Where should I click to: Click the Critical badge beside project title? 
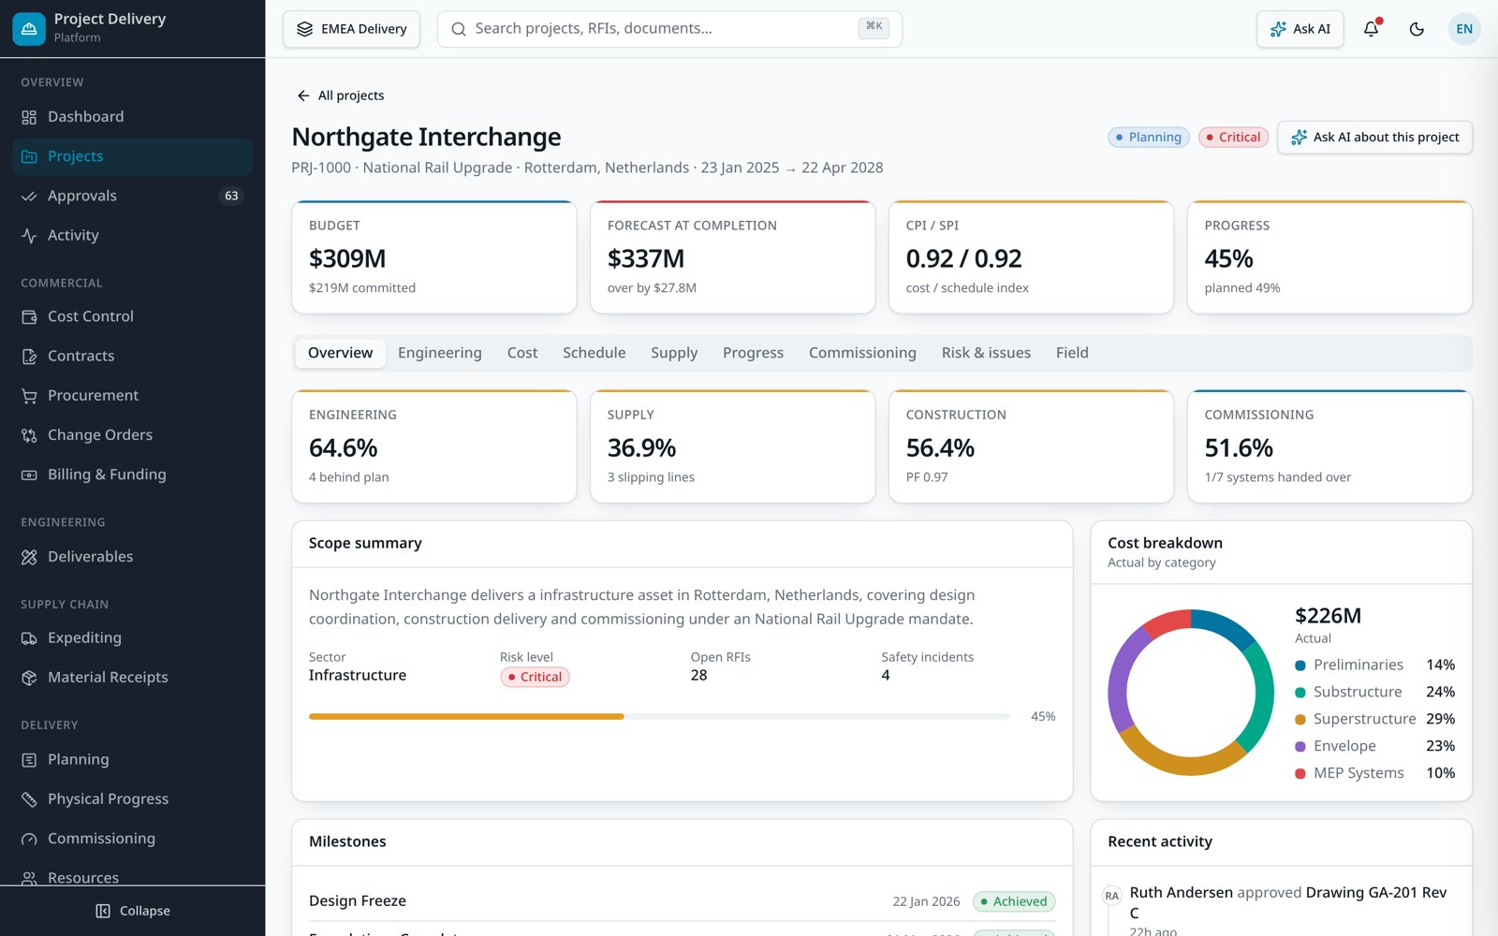click(x=1233, y=138)
